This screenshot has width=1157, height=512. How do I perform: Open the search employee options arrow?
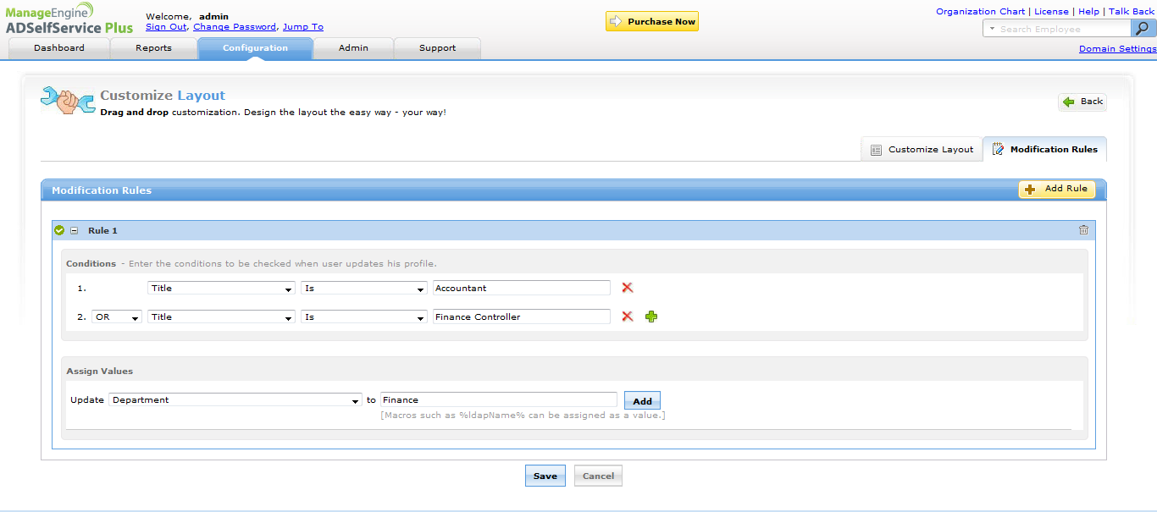[x=992, y=29]
